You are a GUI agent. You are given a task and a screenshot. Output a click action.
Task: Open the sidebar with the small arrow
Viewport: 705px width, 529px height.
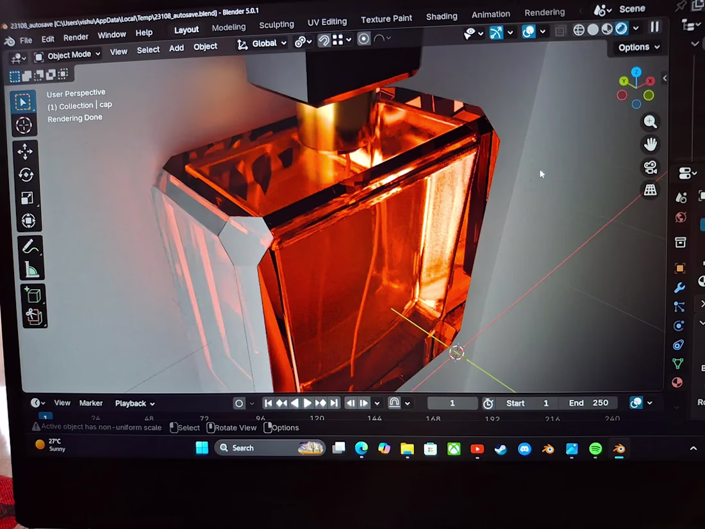(x=665, y=78)
